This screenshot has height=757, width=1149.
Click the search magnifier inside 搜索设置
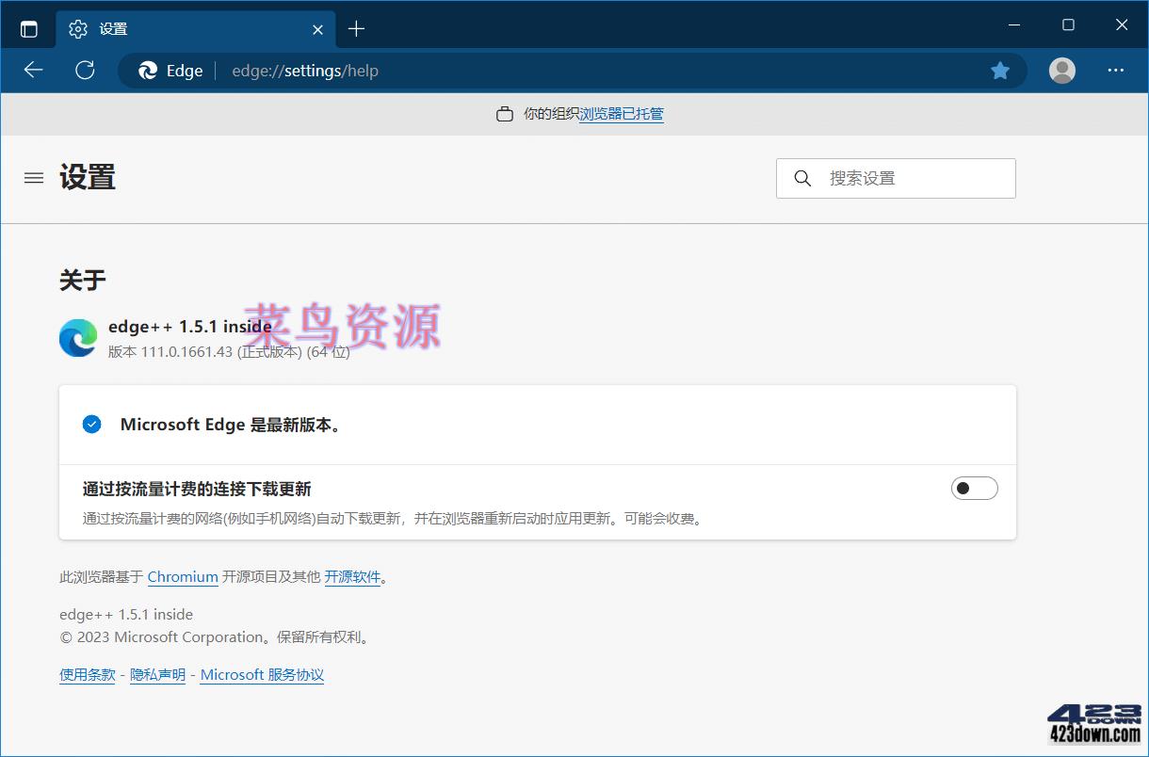pos(802,178)
